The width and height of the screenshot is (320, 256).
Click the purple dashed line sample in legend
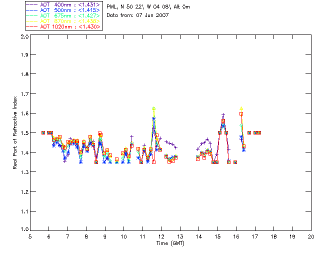[x=32, y=4]
